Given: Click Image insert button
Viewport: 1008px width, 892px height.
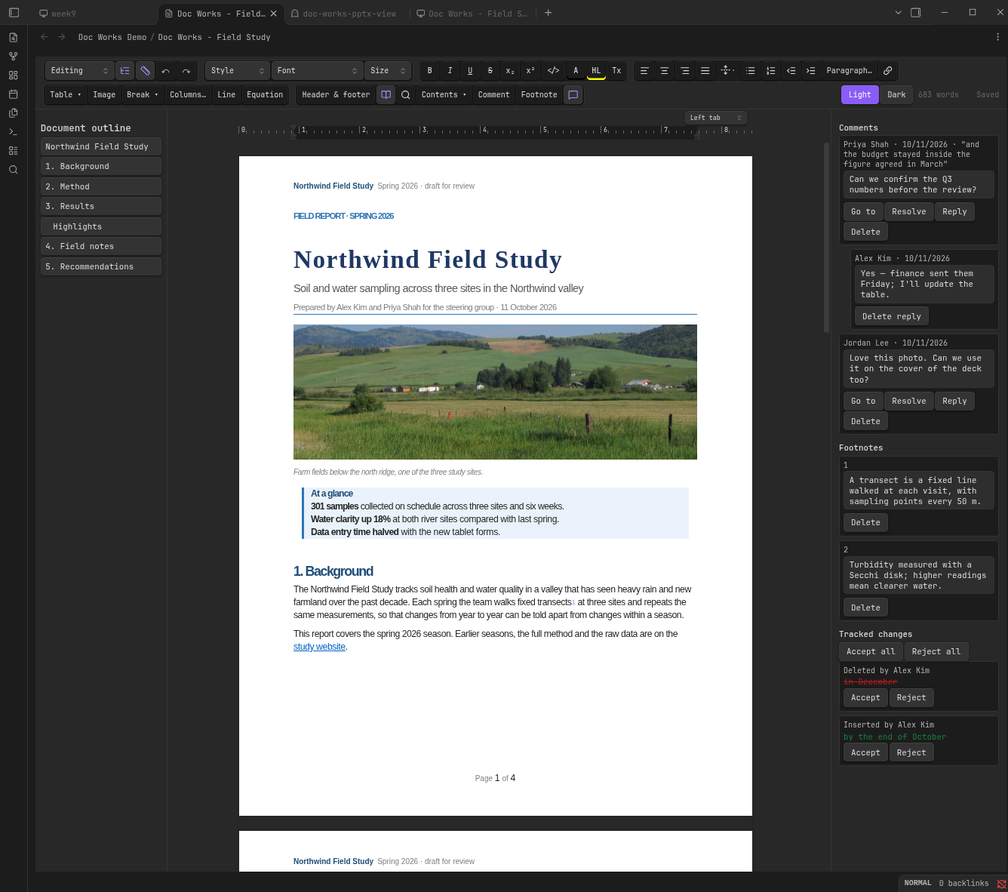Looking at the screenshot, I should (104, 95).
